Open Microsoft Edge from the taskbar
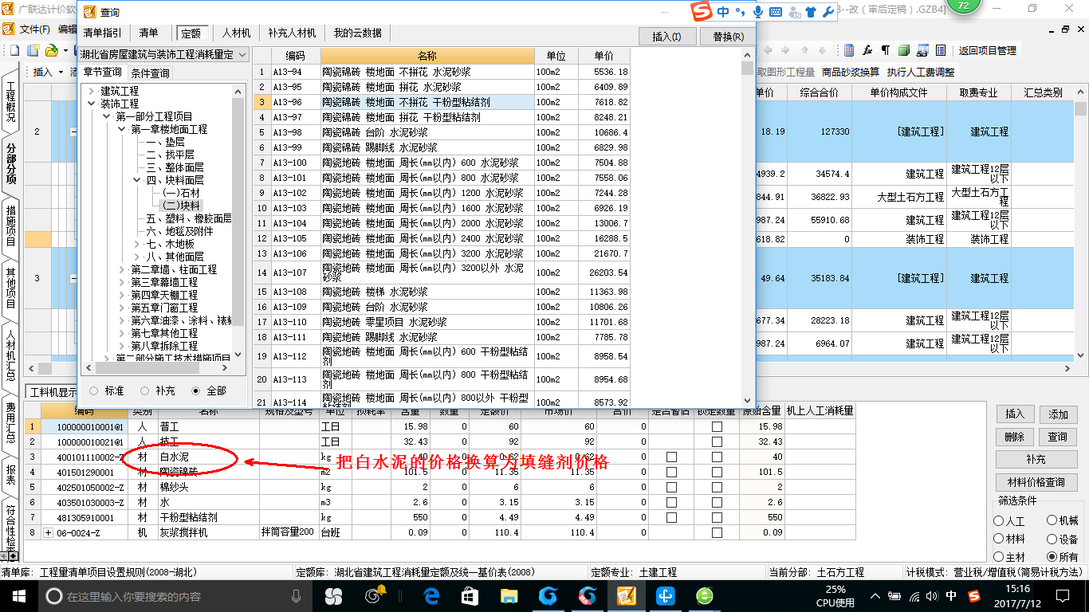1089x612 pixels. 432,595
